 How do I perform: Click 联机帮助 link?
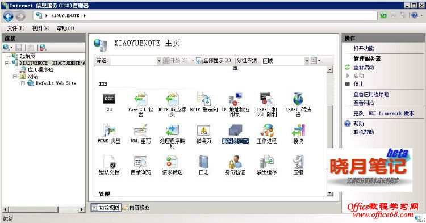click(364, 132)
